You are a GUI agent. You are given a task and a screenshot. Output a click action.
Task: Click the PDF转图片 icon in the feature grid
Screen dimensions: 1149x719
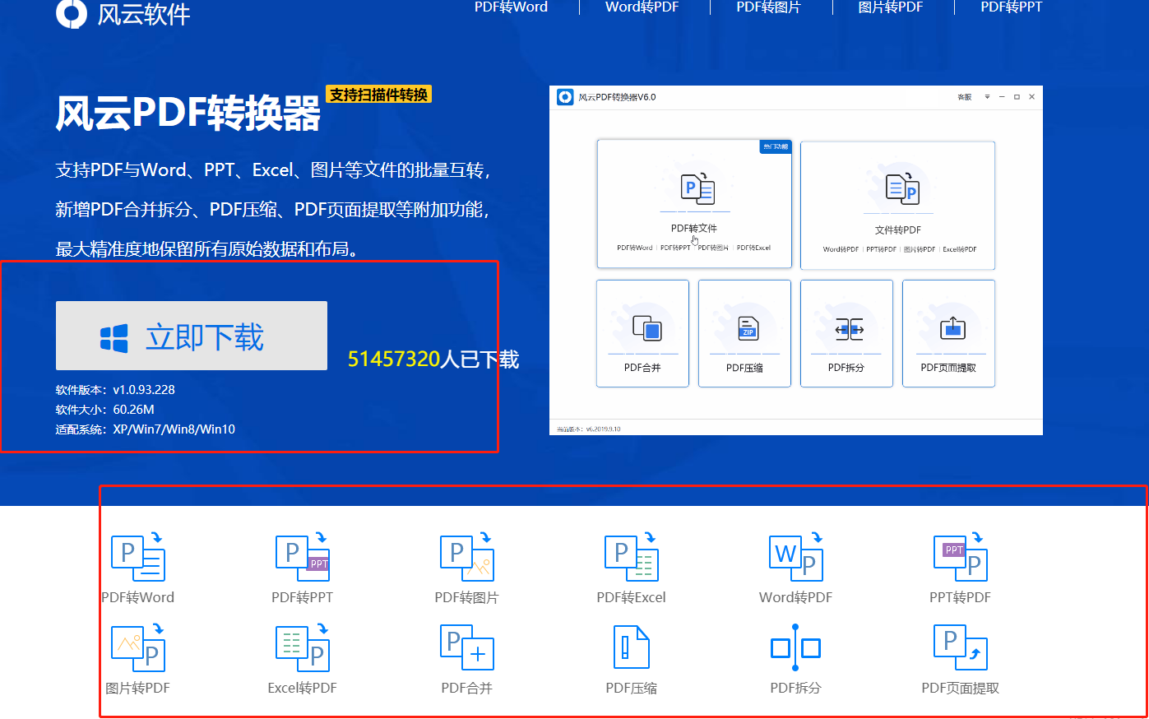[467, 557]
